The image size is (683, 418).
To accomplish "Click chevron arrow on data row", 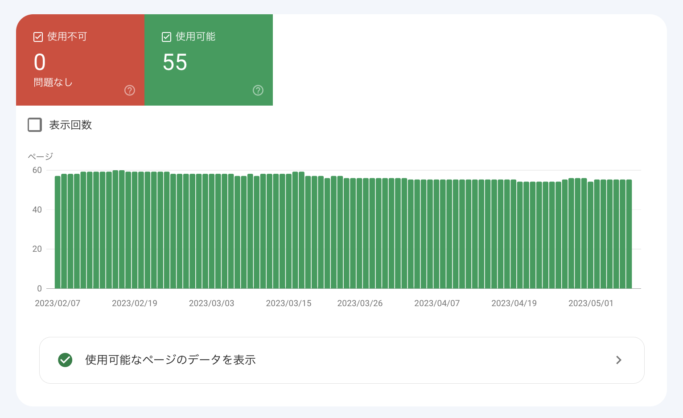I will tap(618, 360).
